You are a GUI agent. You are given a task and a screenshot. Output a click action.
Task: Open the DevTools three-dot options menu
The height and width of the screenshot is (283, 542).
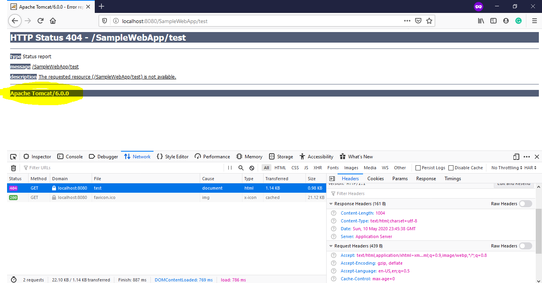coord(527,157)
